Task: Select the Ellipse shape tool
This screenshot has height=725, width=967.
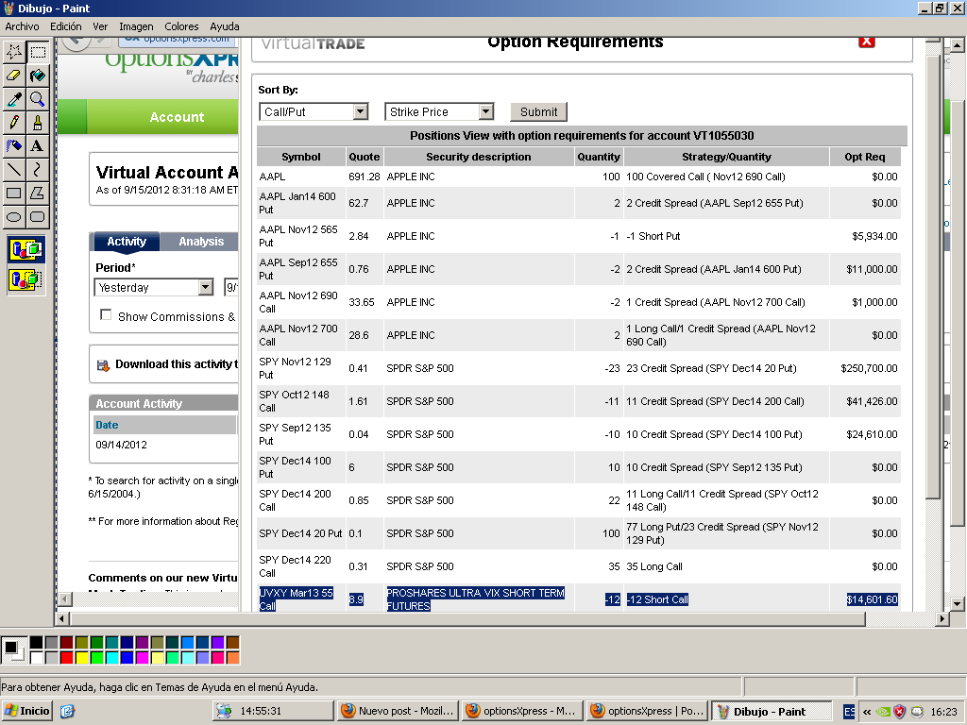Action: (14, 216)
